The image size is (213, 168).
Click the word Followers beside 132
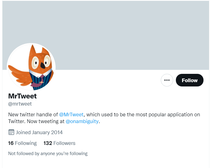pyautogui.click(x=64, y=143)
